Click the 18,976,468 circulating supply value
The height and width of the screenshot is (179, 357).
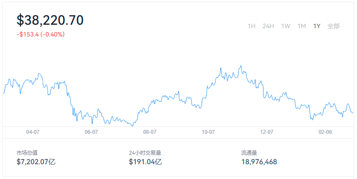pyautogui.click(x=259, y=162)
